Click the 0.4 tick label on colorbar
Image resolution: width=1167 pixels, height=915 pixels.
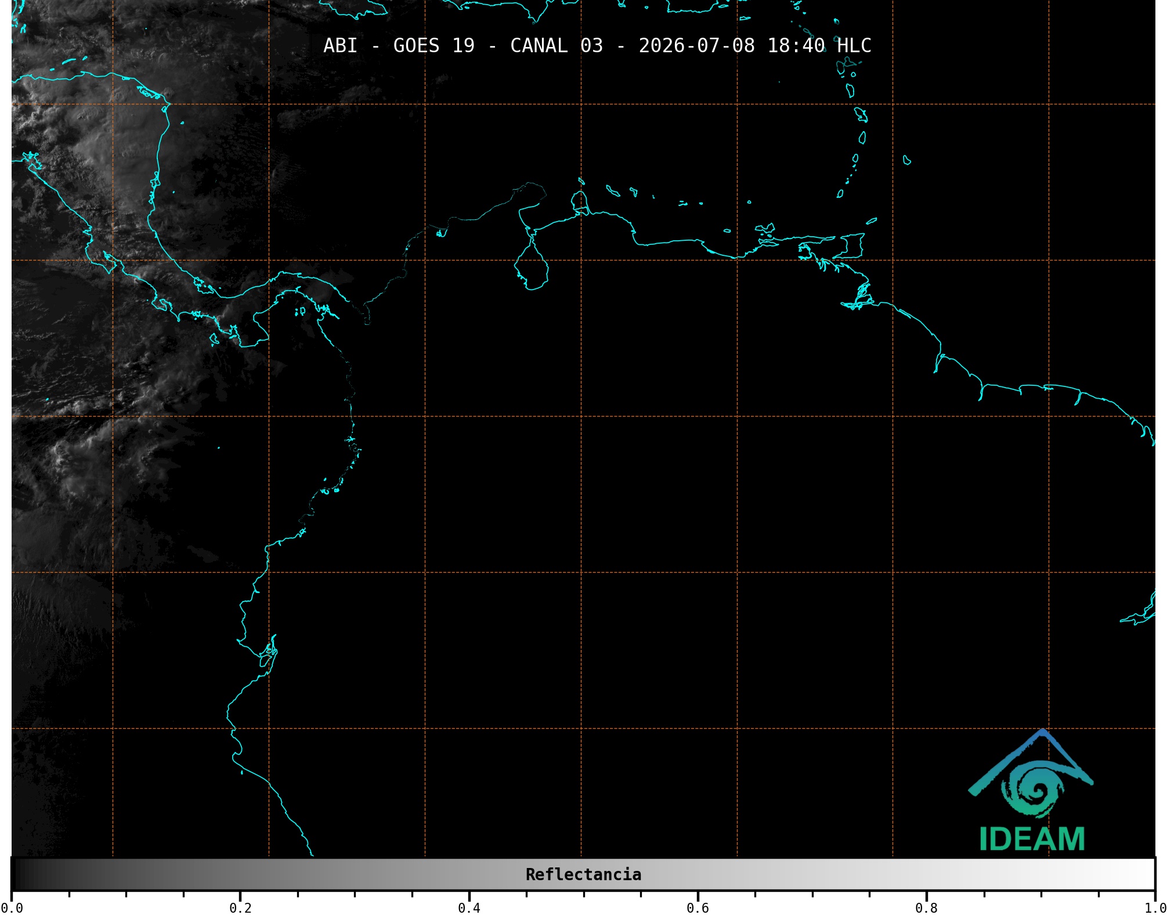tap(469, 907)
